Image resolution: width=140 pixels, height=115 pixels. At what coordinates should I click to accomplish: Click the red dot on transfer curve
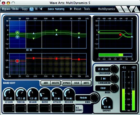[120, 35]
